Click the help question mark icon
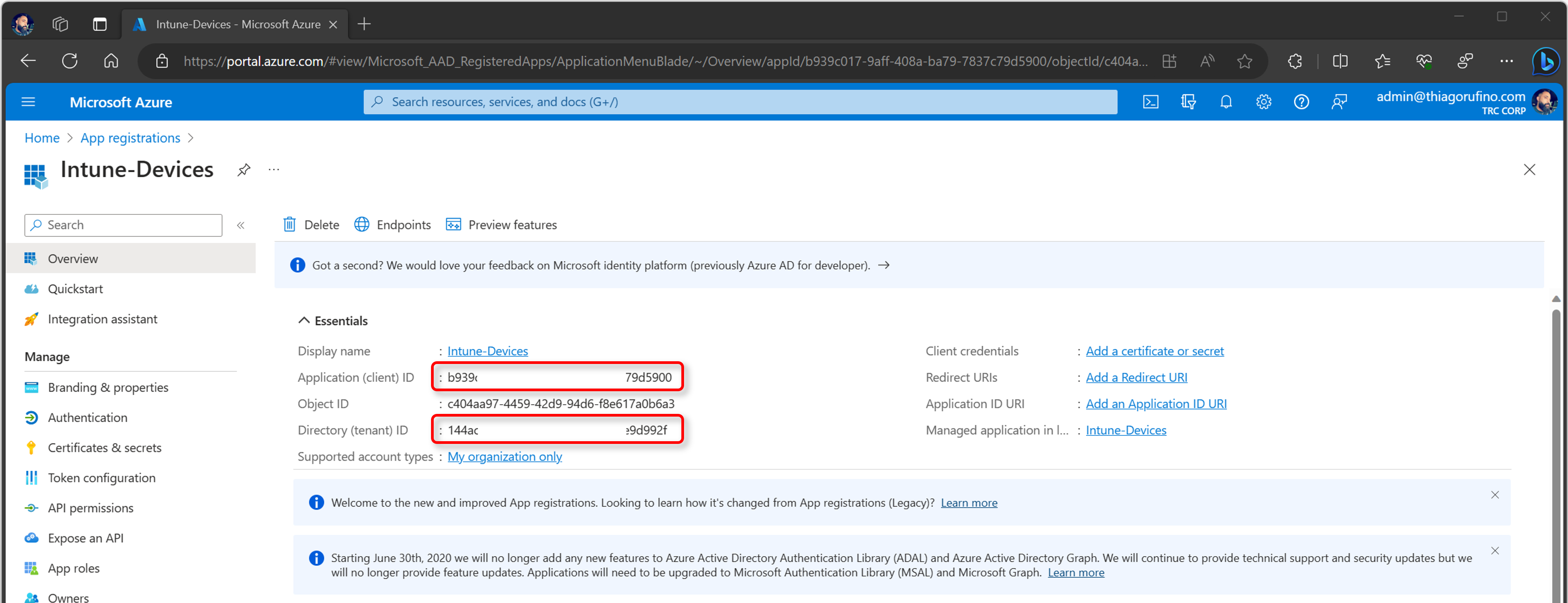This screenshot has height=603, width=1568. tap(1302, 102)
